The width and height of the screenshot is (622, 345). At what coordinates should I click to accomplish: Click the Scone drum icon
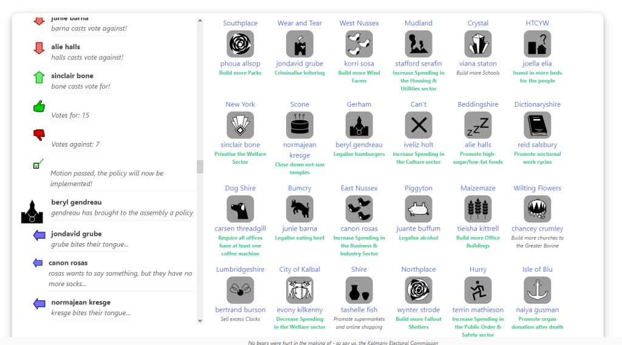(299, 125)
